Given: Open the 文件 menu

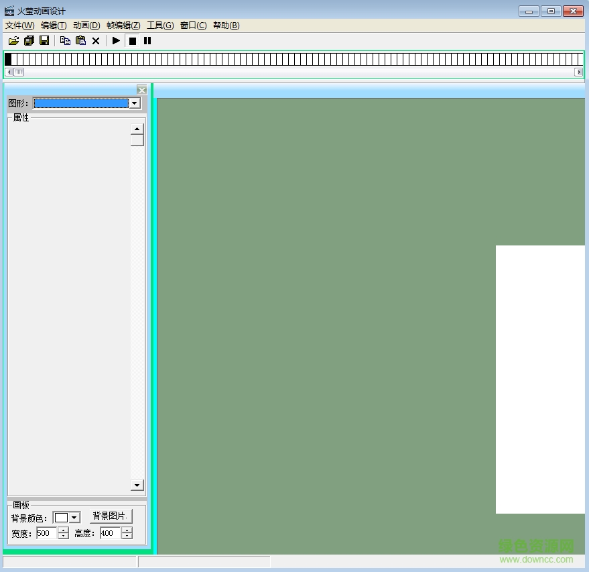Looking at the screenshot, I should pos(19,25).
